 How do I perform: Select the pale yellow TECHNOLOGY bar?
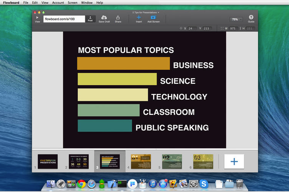tap(113, 95)
